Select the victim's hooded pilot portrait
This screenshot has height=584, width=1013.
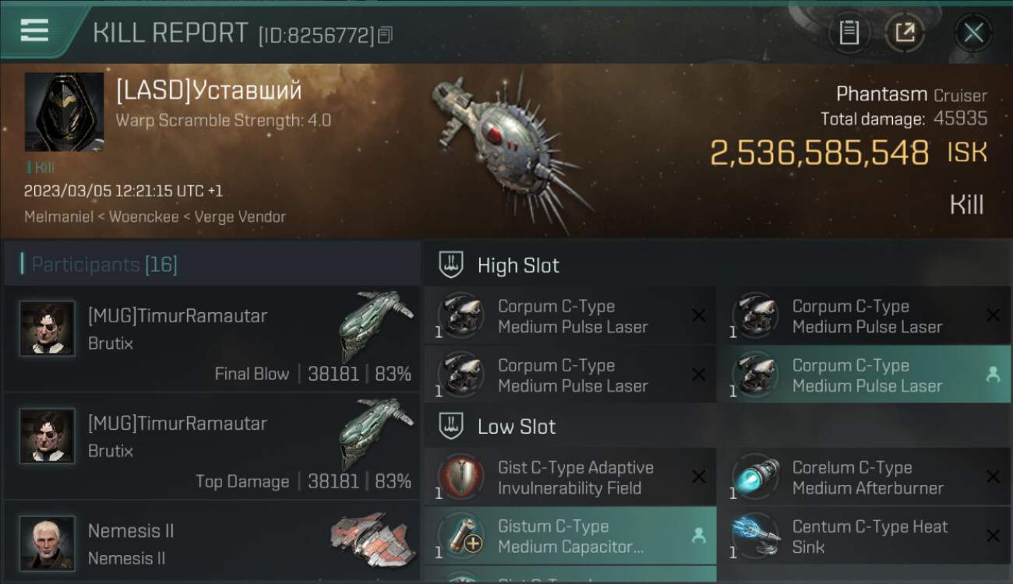pyautogui.click(x=64, y=112)
